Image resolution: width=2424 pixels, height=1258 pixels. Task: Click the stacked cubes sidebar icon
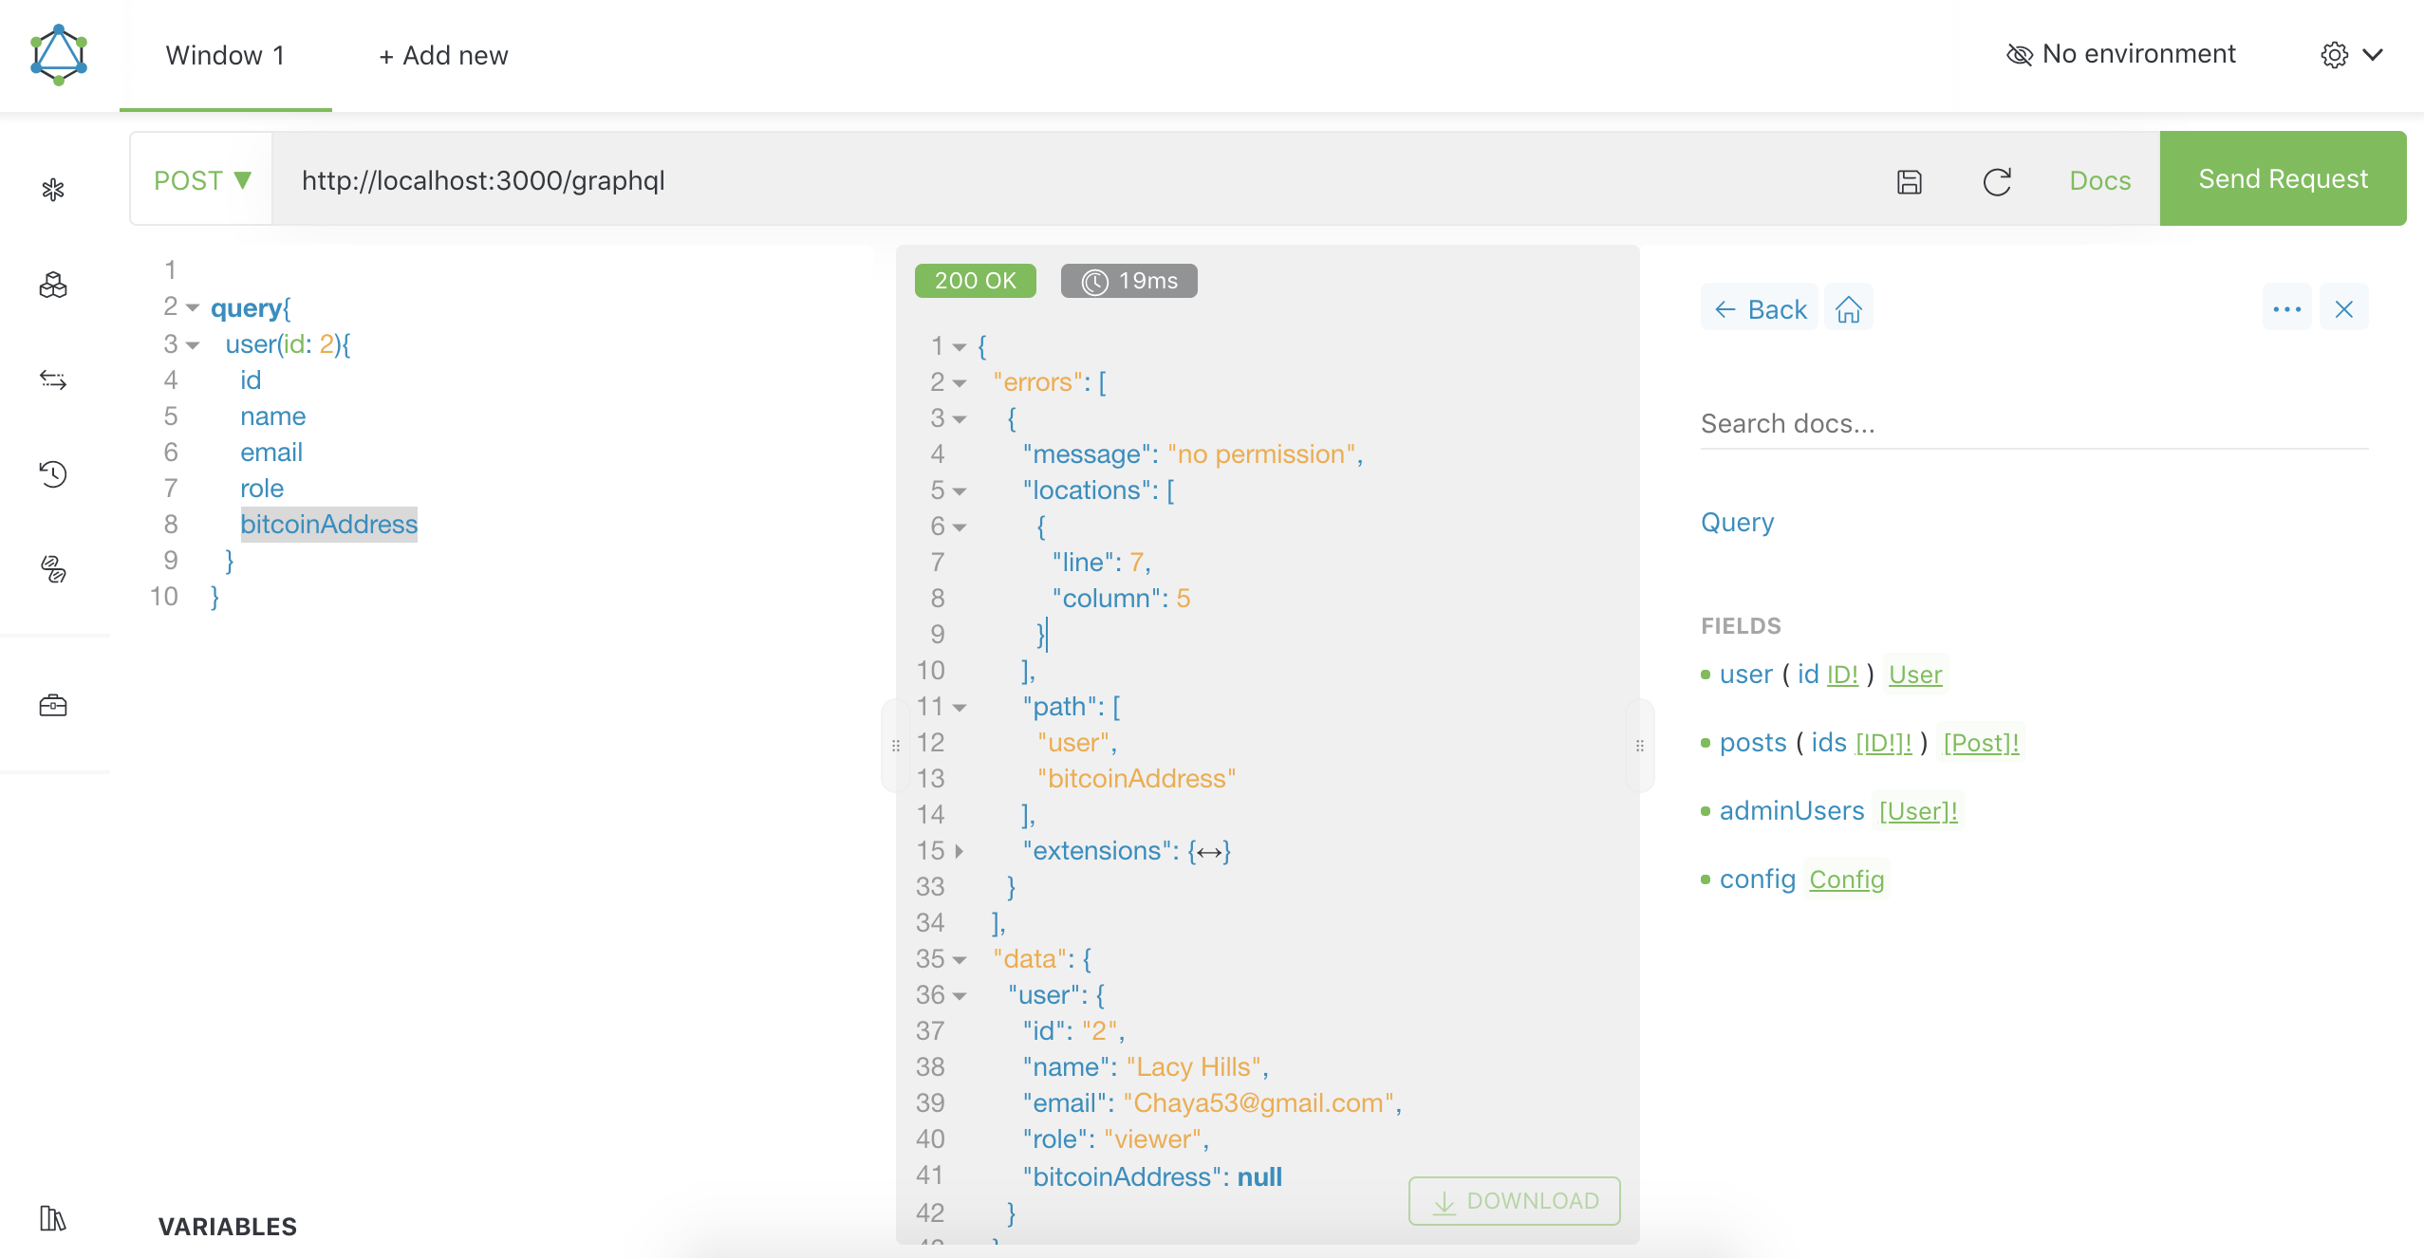53,285
